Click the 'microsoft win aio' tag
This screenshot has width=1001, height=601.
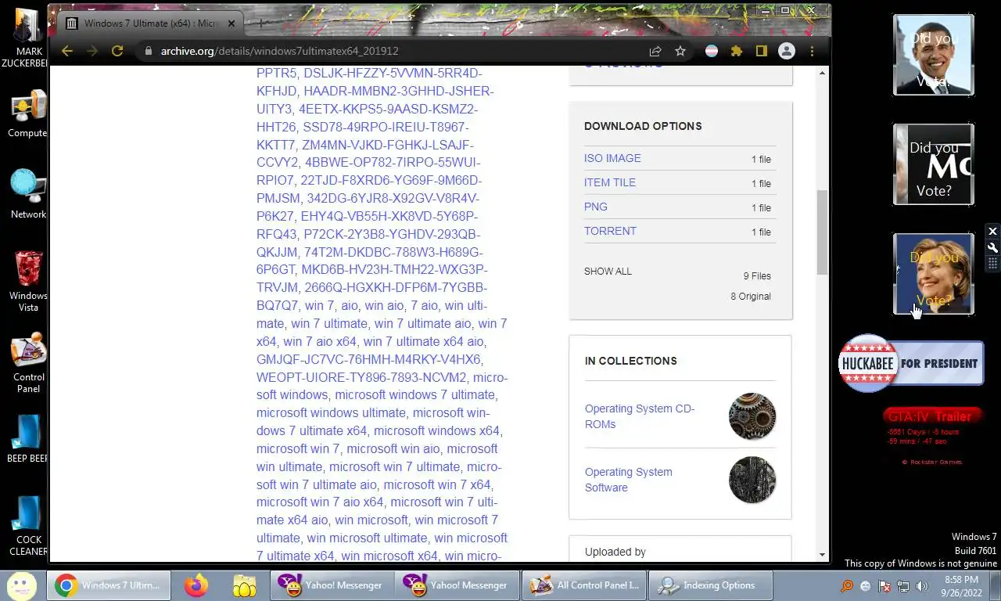(393, 448)
